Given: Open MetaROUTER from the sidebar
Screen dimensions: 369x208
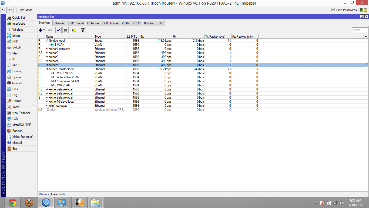Looking at the screenshot, I should [22, 125].
